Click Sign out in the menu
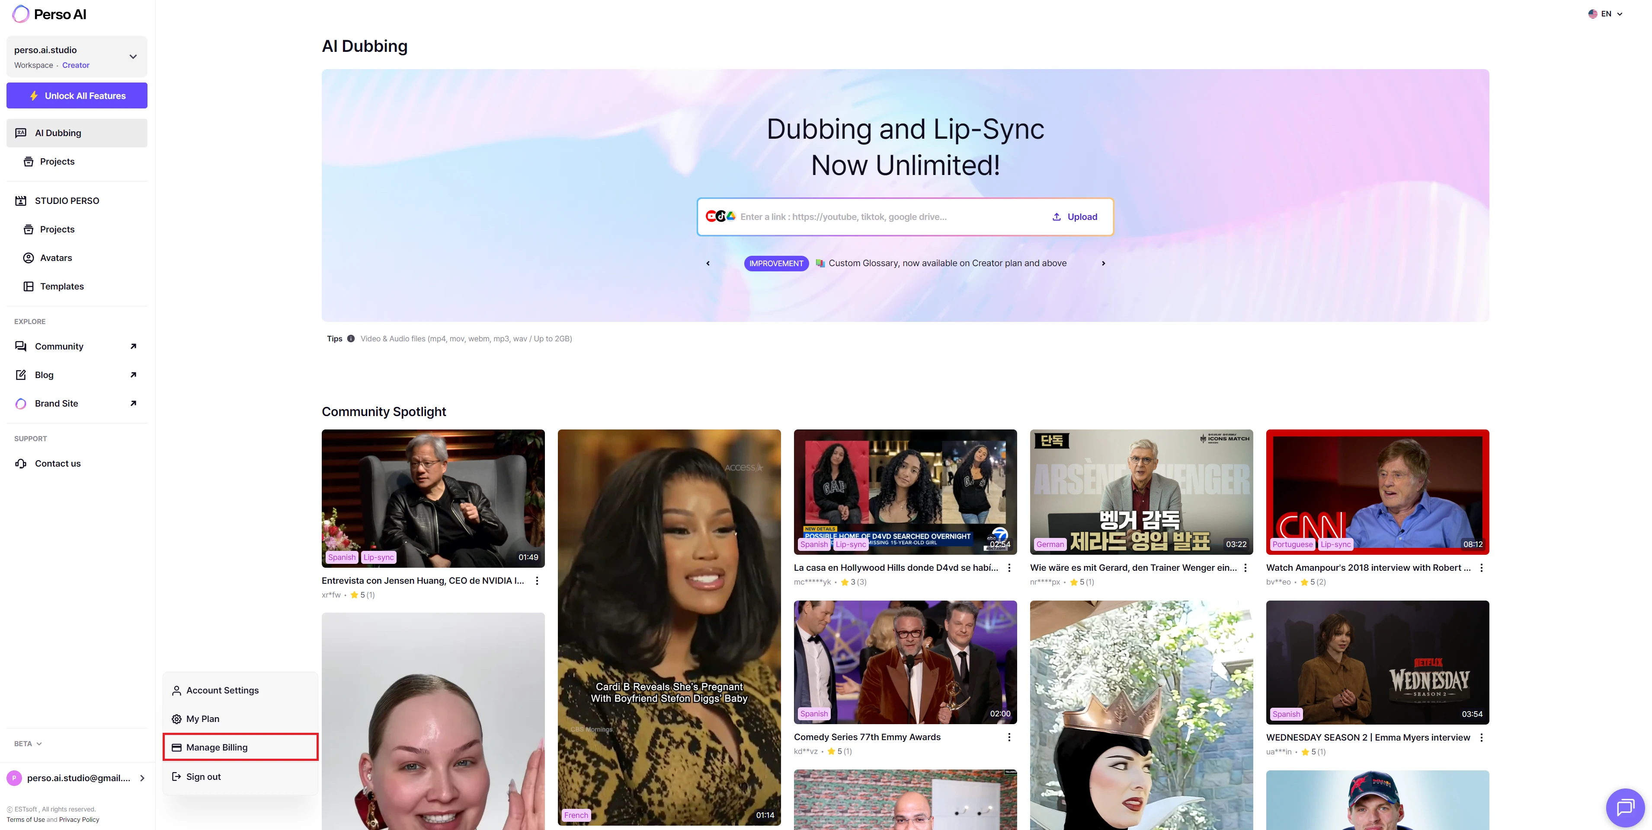 (x=203, y=777)
